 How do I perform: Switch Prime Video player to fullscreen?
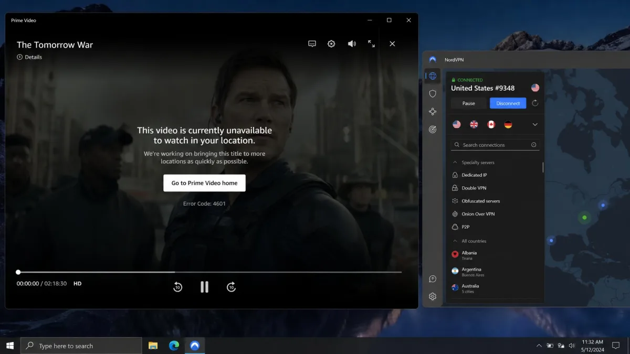(372, 44)
